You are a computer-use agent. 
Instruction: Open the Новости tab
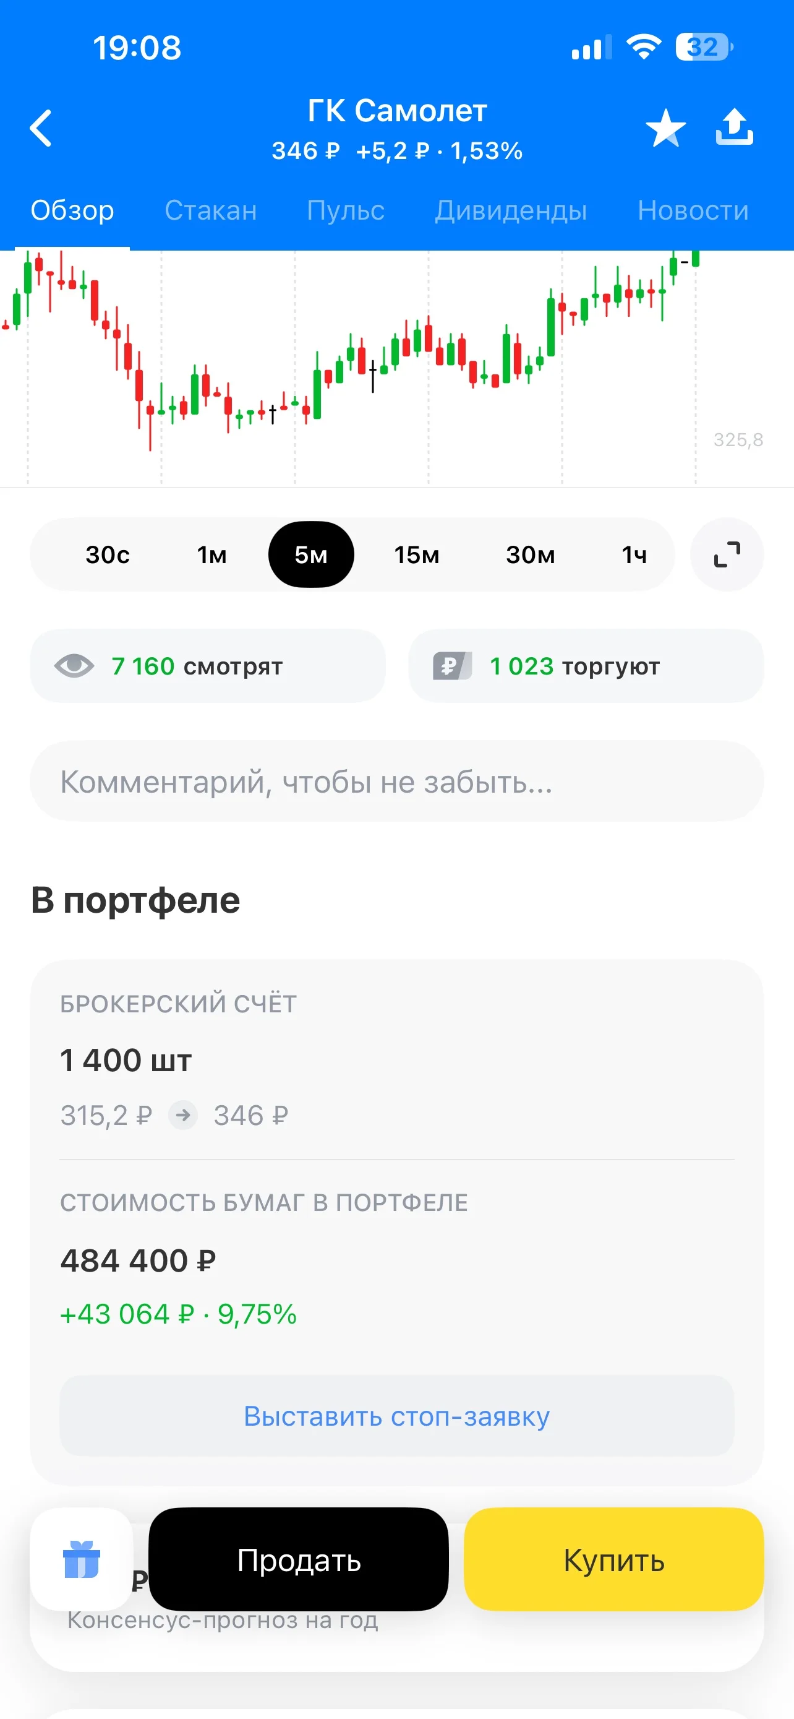[x=693, y=210]
